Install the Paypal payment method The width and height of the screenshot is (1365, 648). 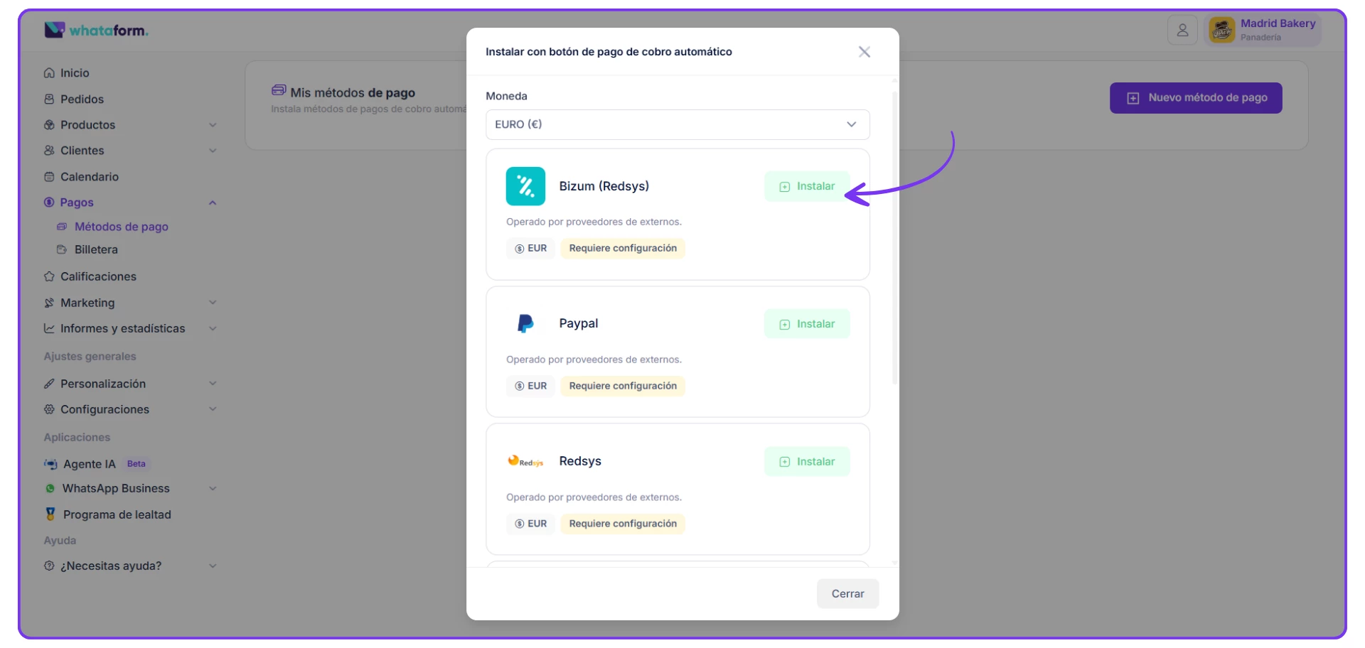pyautogui.click(x=807, y=324)
